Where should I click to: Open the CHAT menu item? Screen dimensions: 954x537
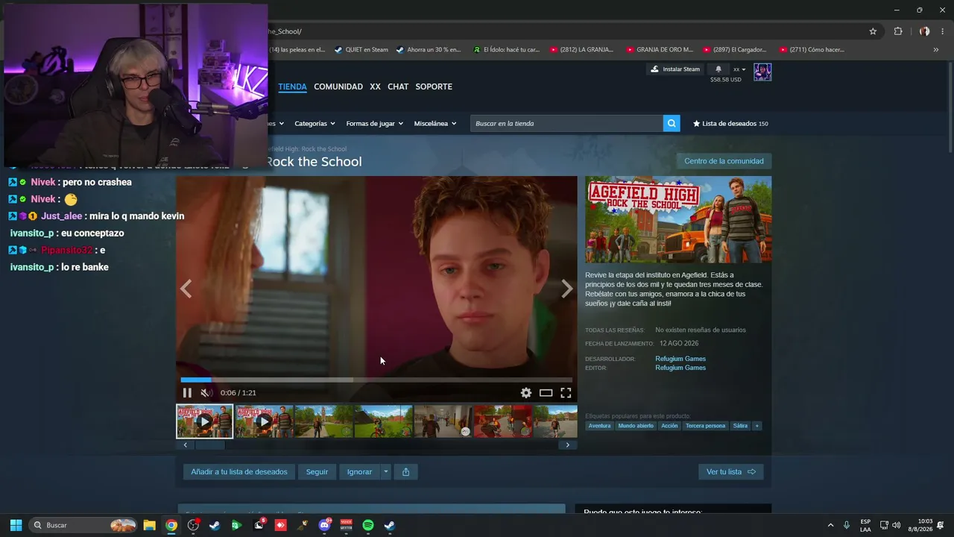(x=398, y=87)
